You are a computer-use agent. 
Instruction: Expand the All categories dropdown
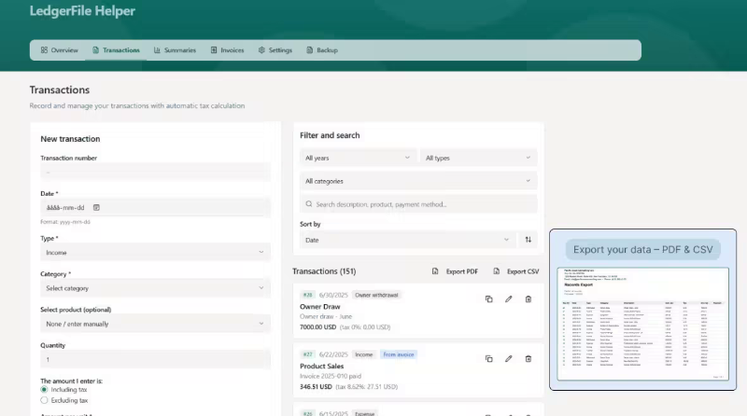pyautogui.click(x=417, y=181)
